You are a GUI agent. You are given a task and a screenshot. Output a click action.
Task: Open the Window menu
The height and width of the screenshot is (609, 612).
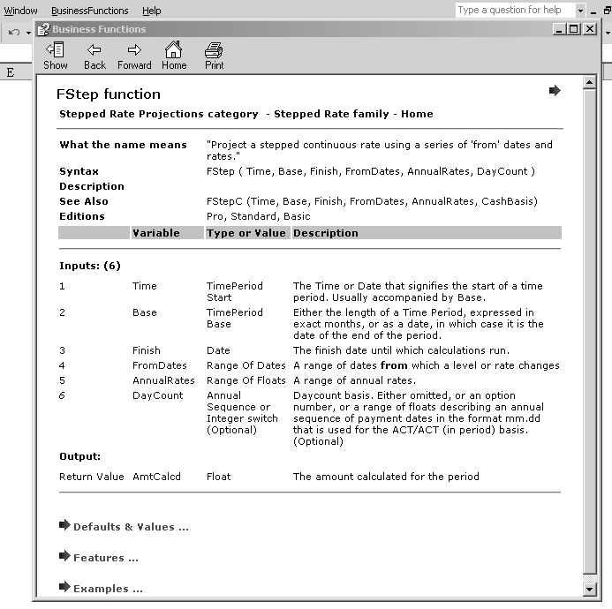(21, 11)
